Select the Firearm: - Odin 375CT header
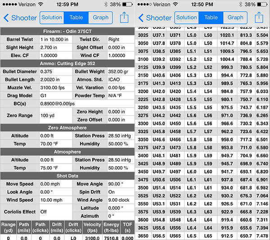Viewport: 270px width, 240px height. pos(67,32)
